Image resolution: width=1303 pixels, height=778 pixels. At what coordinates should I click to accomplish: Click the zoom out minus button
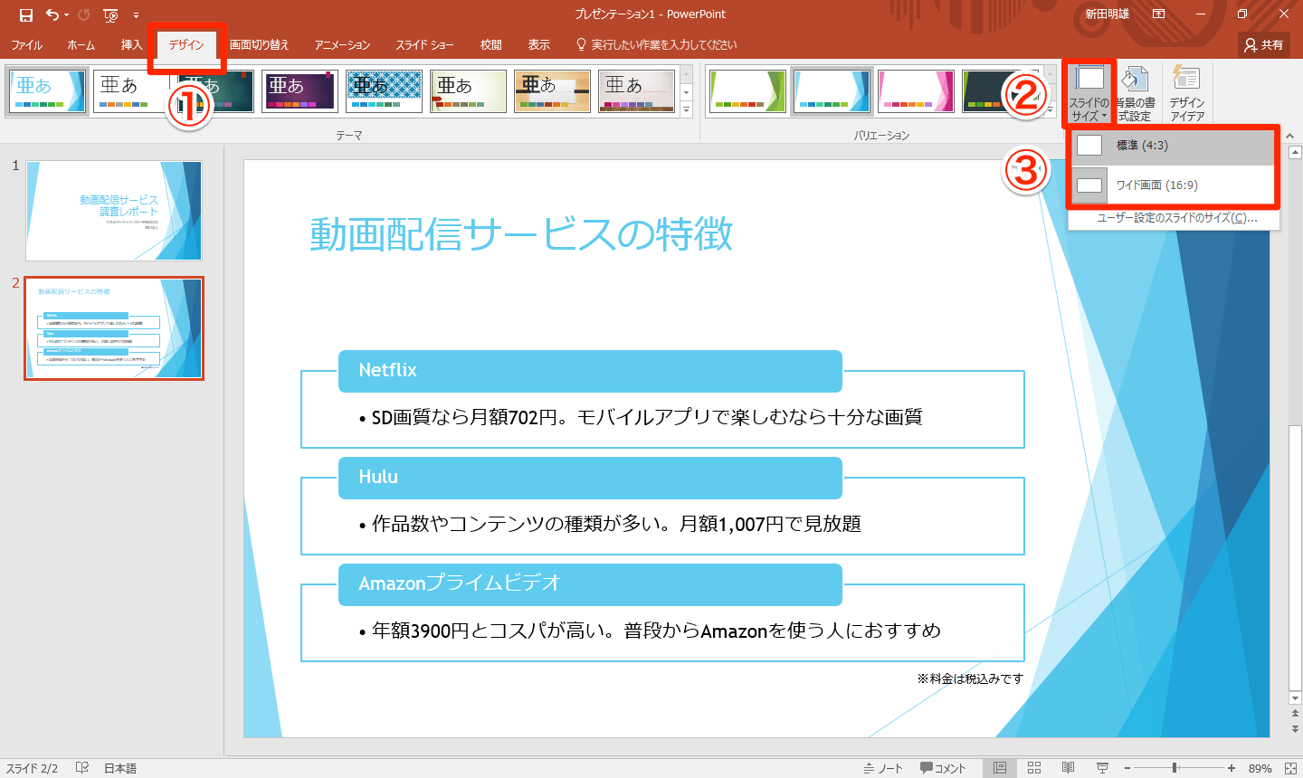coord(1128,768)
